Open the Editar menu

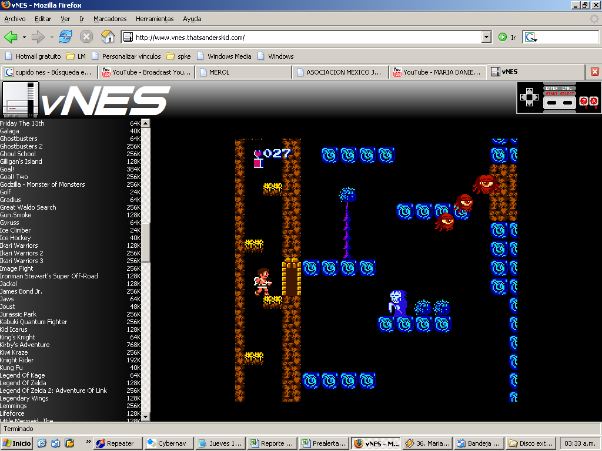click(43, 19)
